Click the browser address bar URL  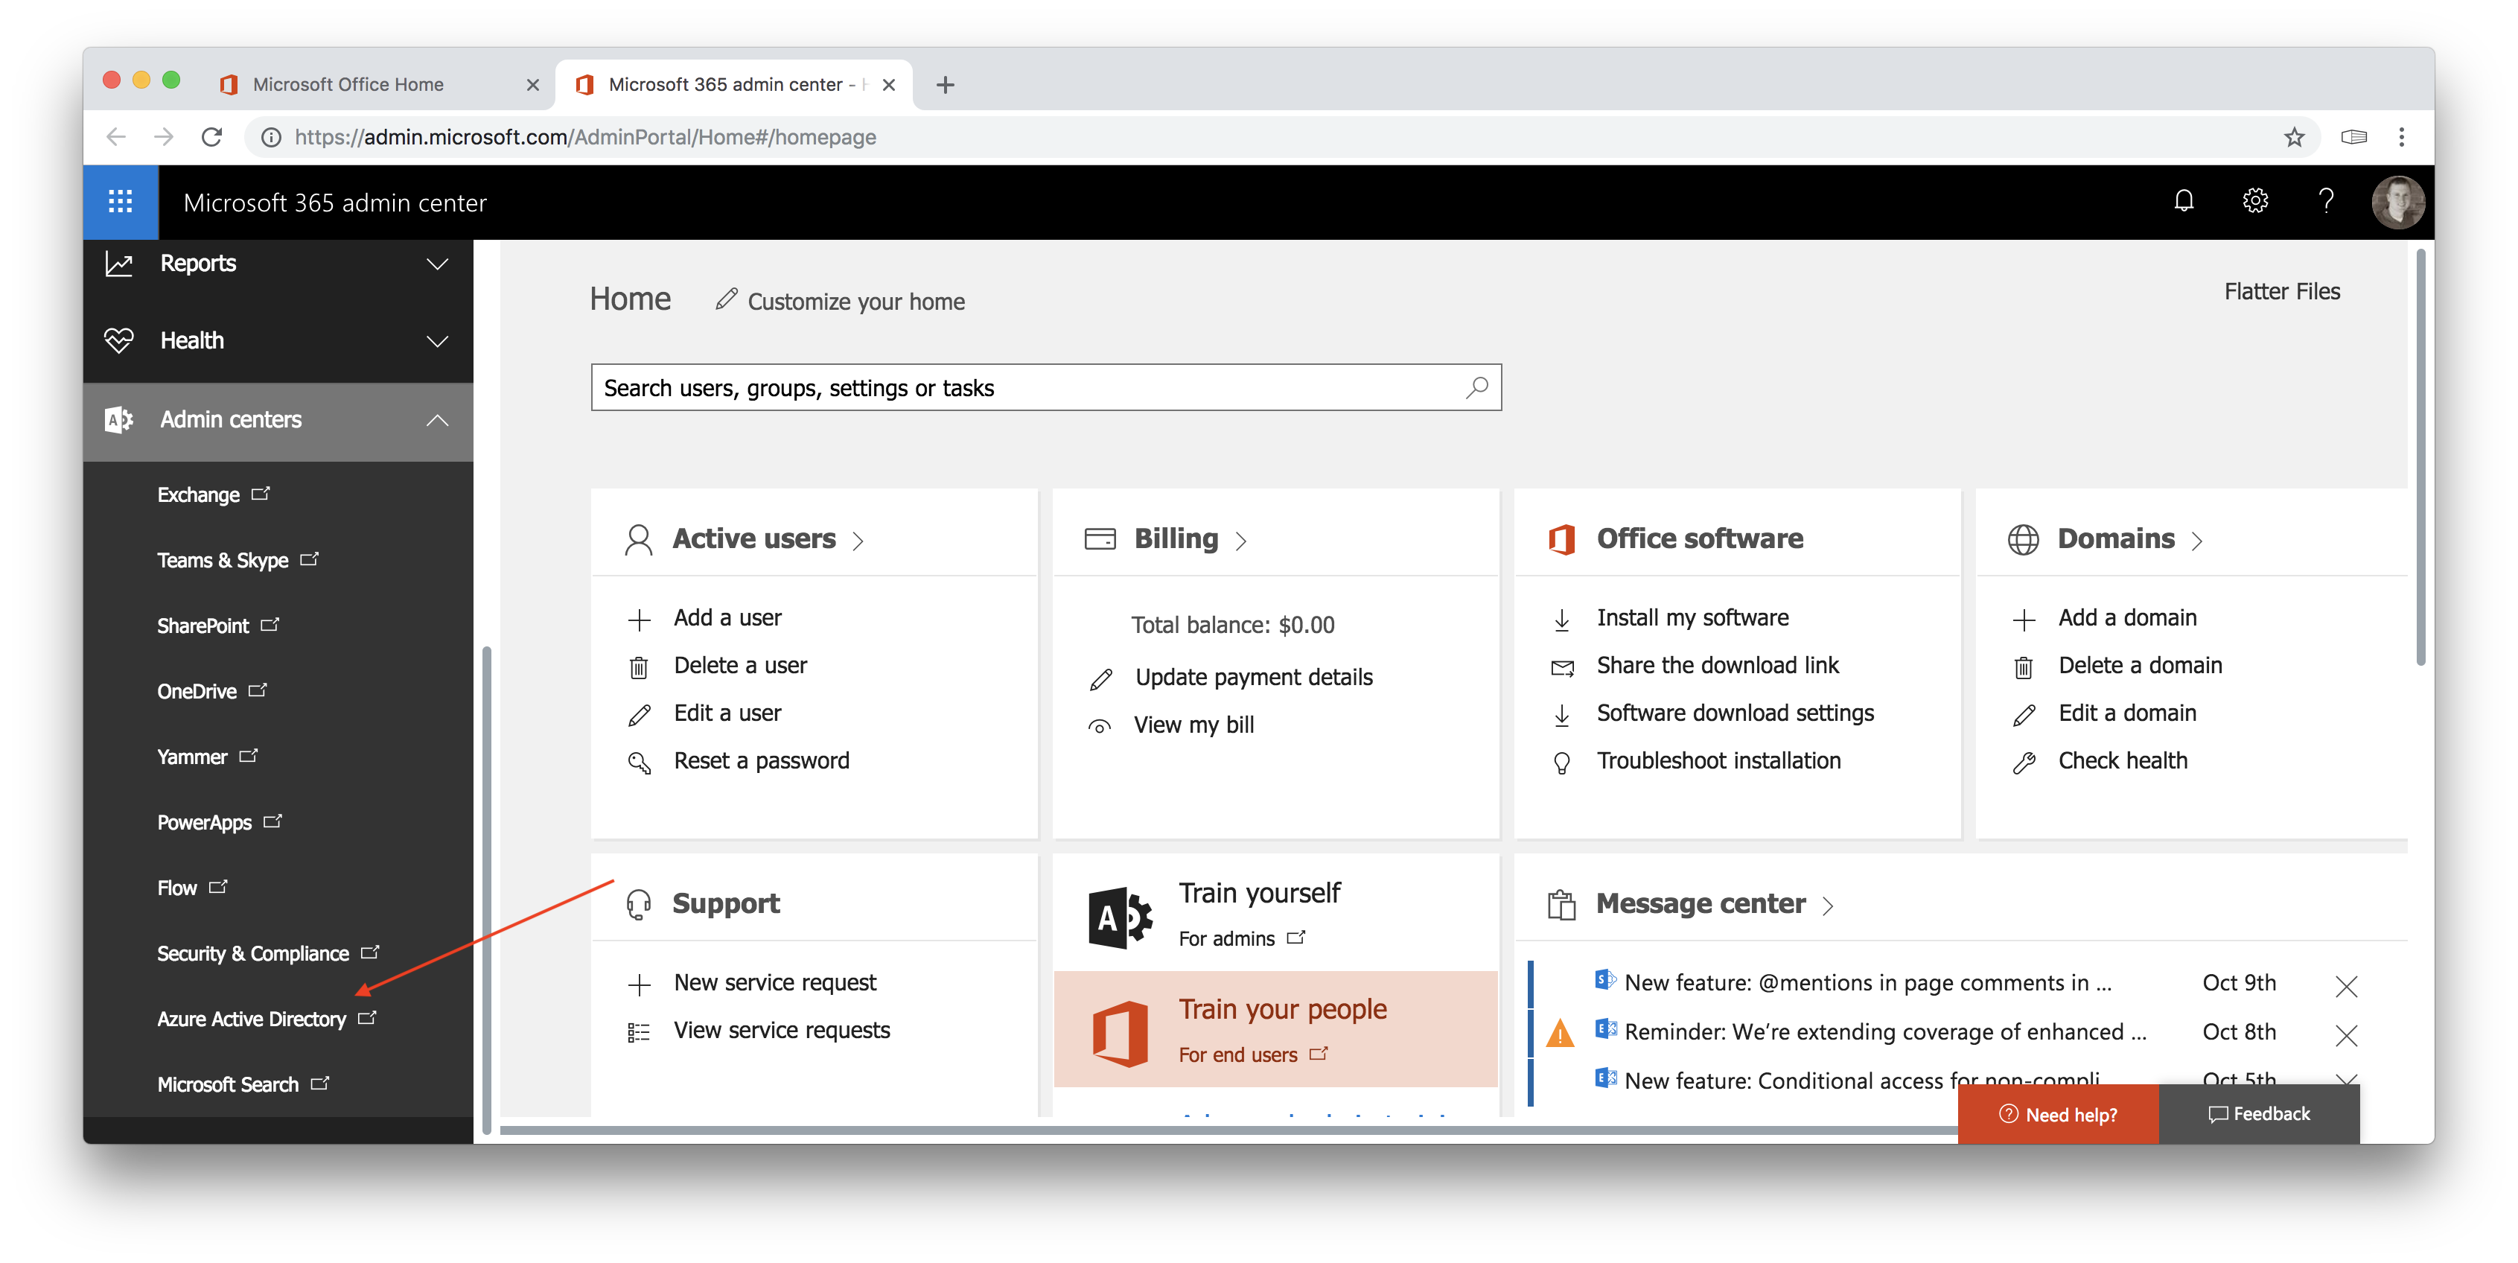tap(584, 137)
